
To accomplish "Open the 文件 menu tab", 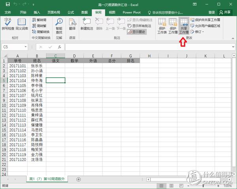I will [x=8, y=12].
